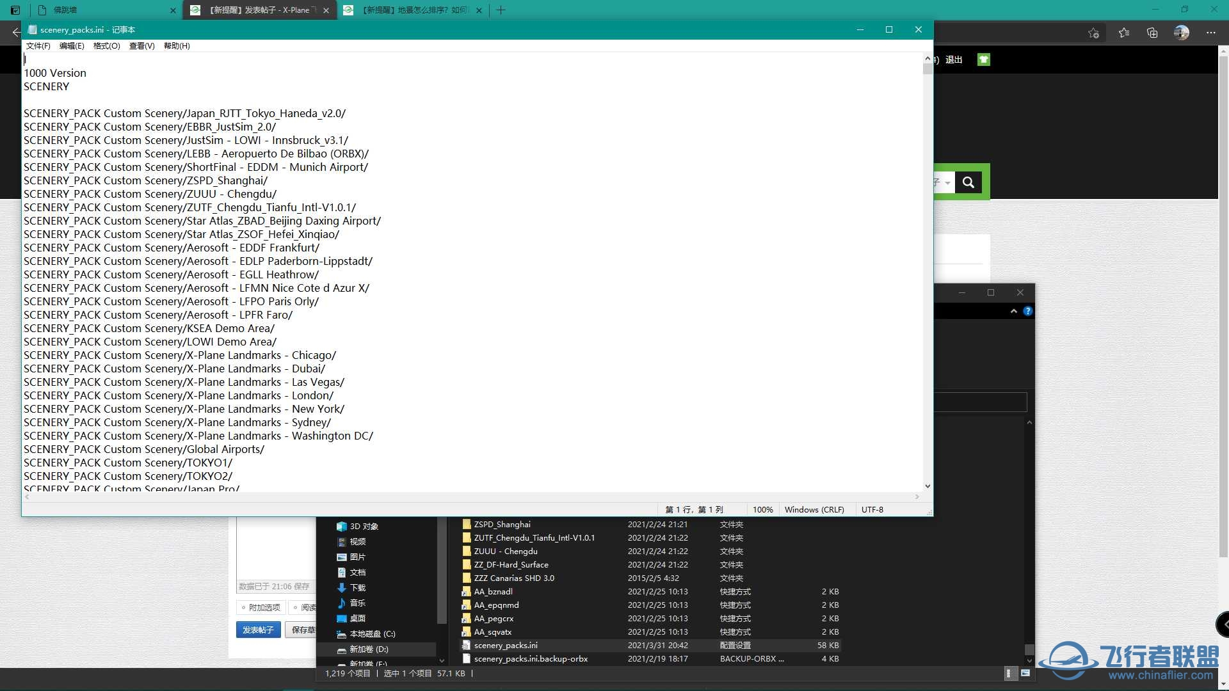The image size is (1229, 691).
Task: Click the Windows (CRLF) status bar entry
Action: click(814, 509)
